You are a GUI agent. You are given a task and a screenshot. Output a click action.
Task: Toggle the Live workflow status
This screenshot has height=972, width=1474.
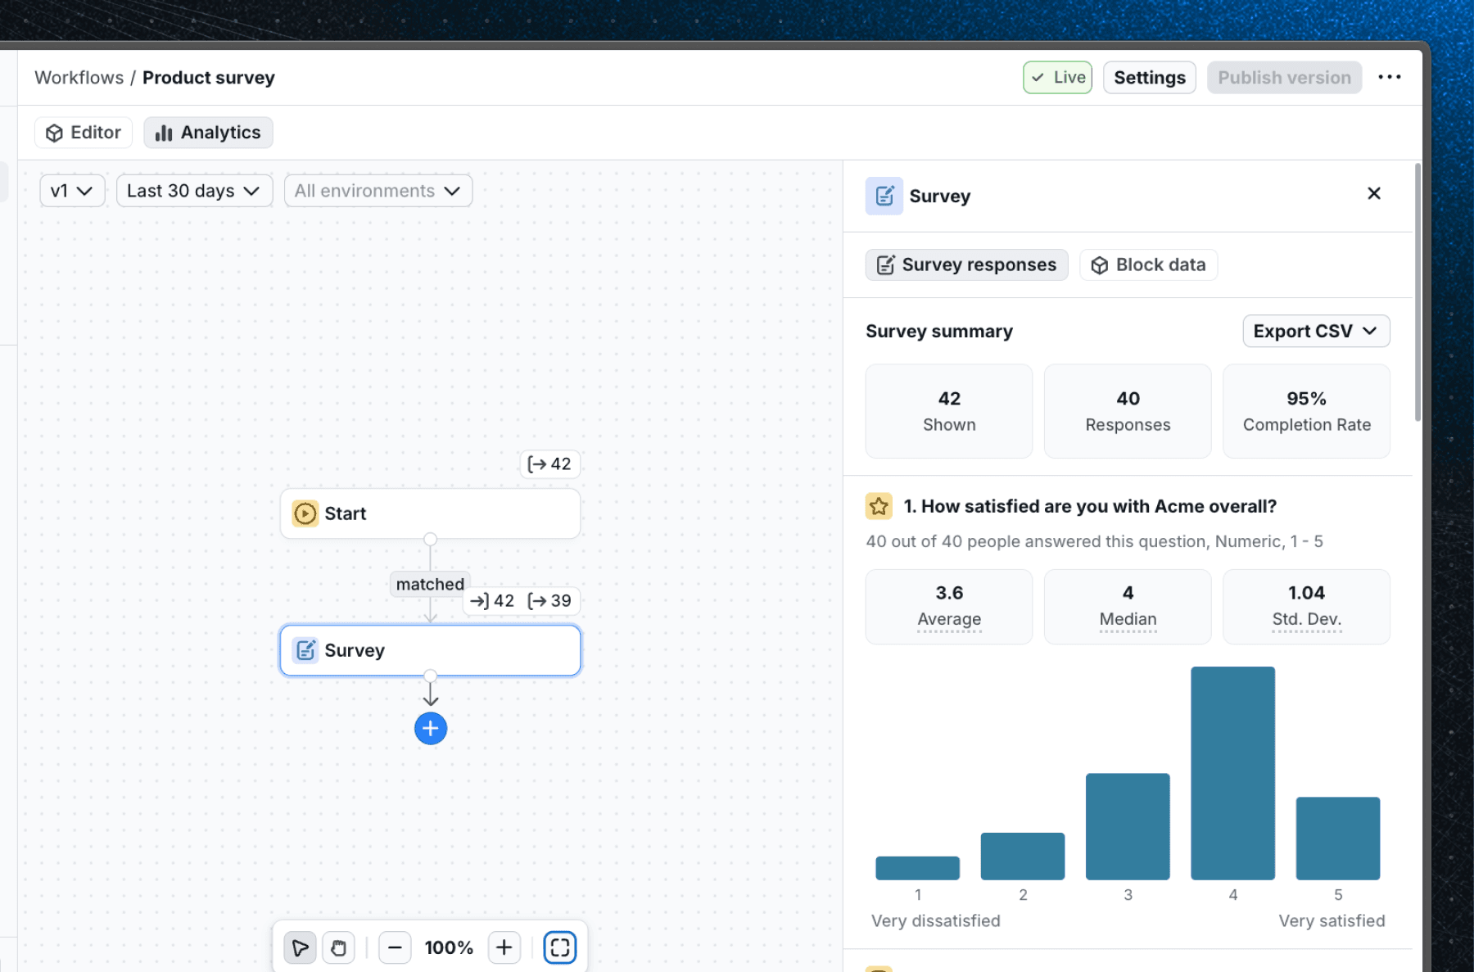pos(1056,77)
